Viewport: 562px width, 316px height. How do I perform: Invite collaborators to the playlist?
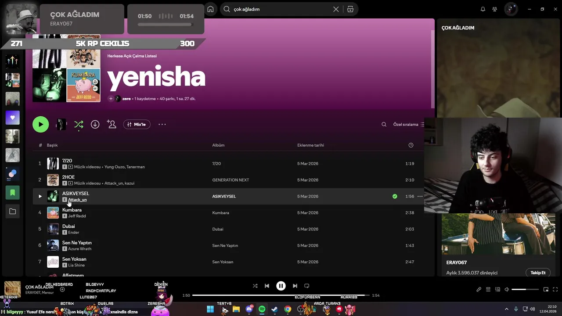click(x=112, y=125)
